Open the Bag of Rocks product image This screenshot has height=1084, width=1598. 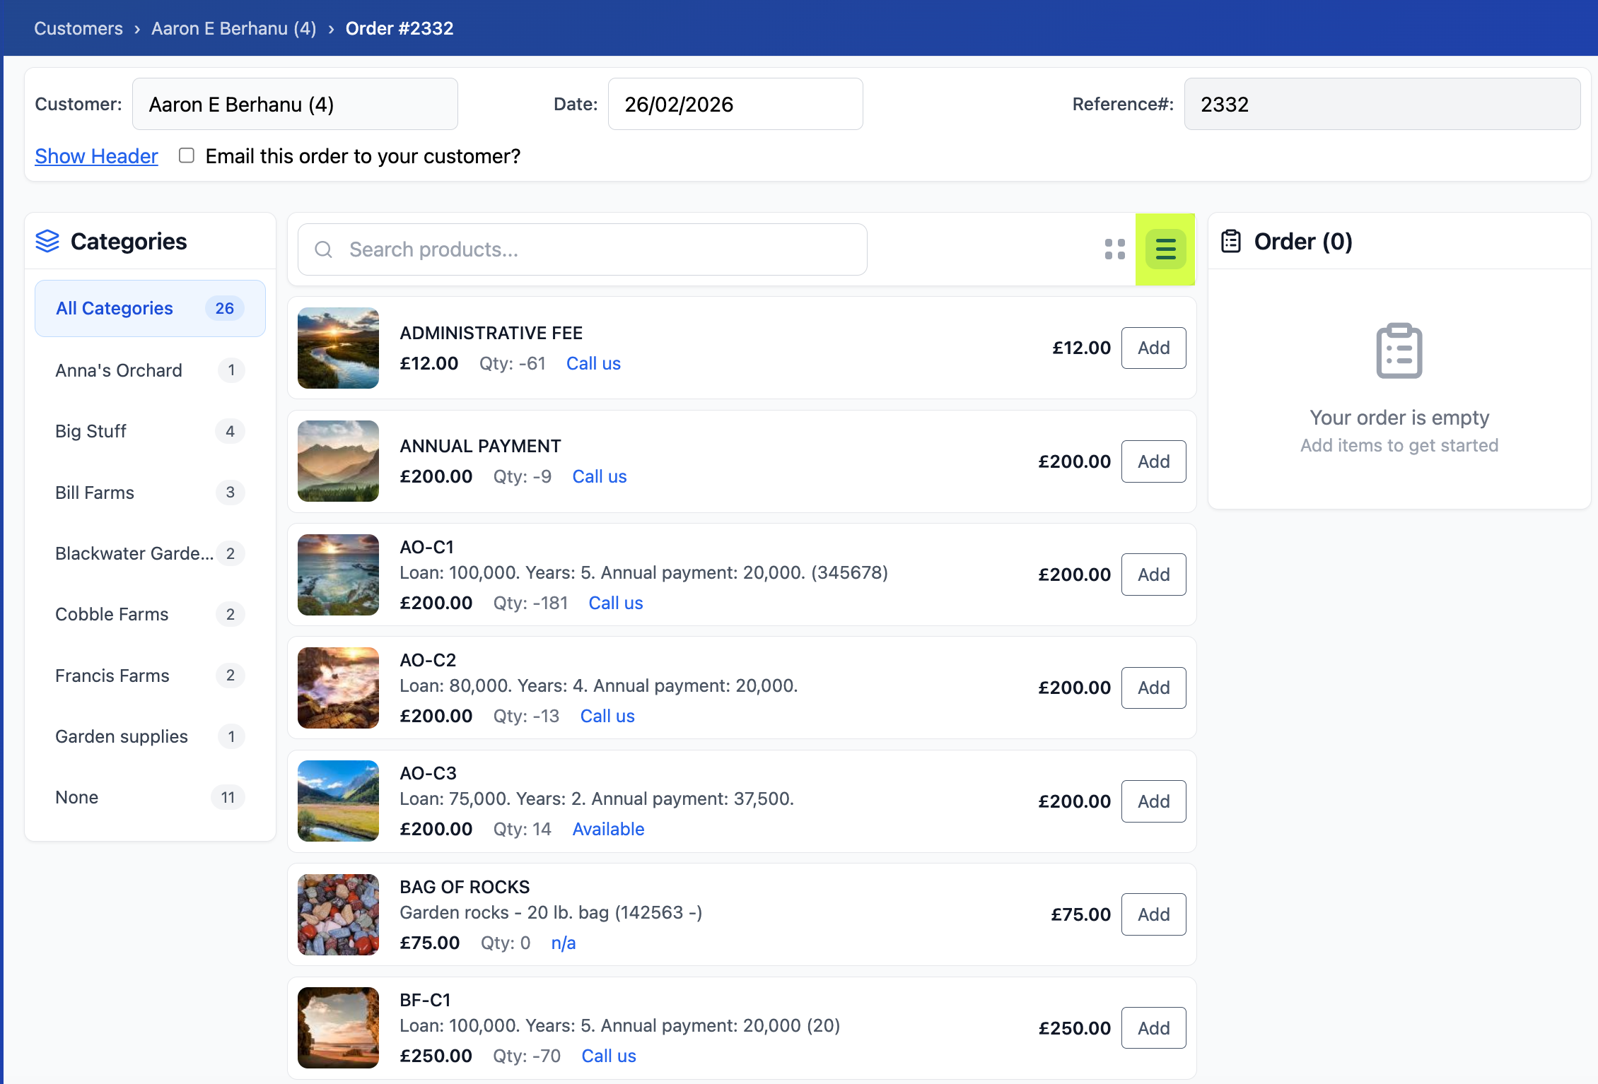pyautogui.click(x=338, y=914)
